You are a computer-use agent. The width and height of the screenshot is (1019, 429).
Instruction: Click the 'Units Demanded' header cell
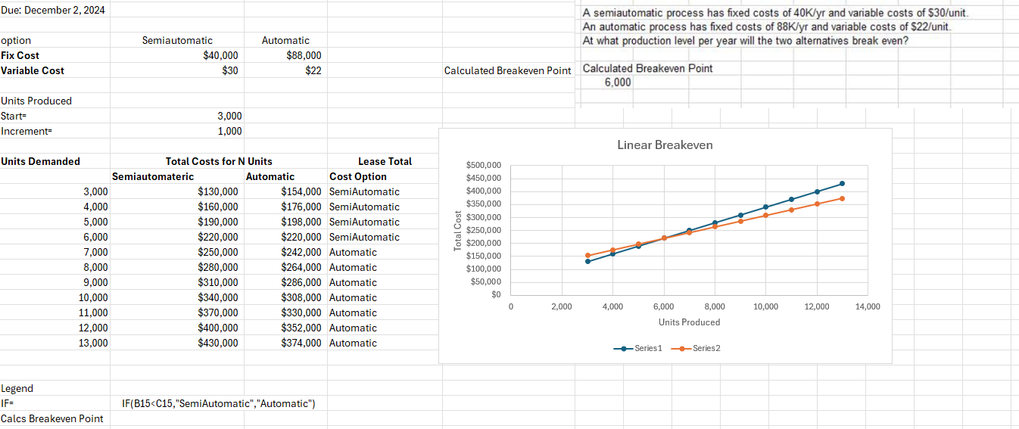coord(40,161)
